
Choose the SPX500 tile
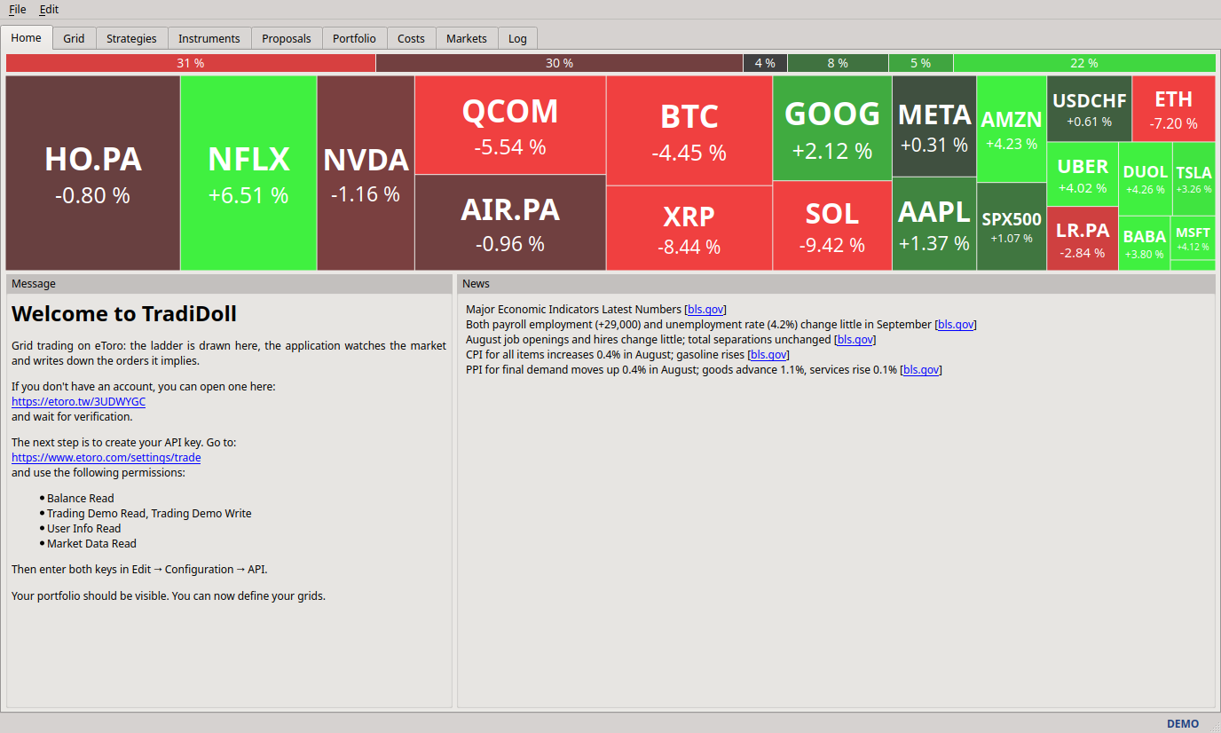click(1012, 226)
